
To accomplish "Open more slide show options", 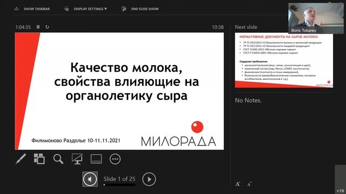I will (x=115, y=159).
